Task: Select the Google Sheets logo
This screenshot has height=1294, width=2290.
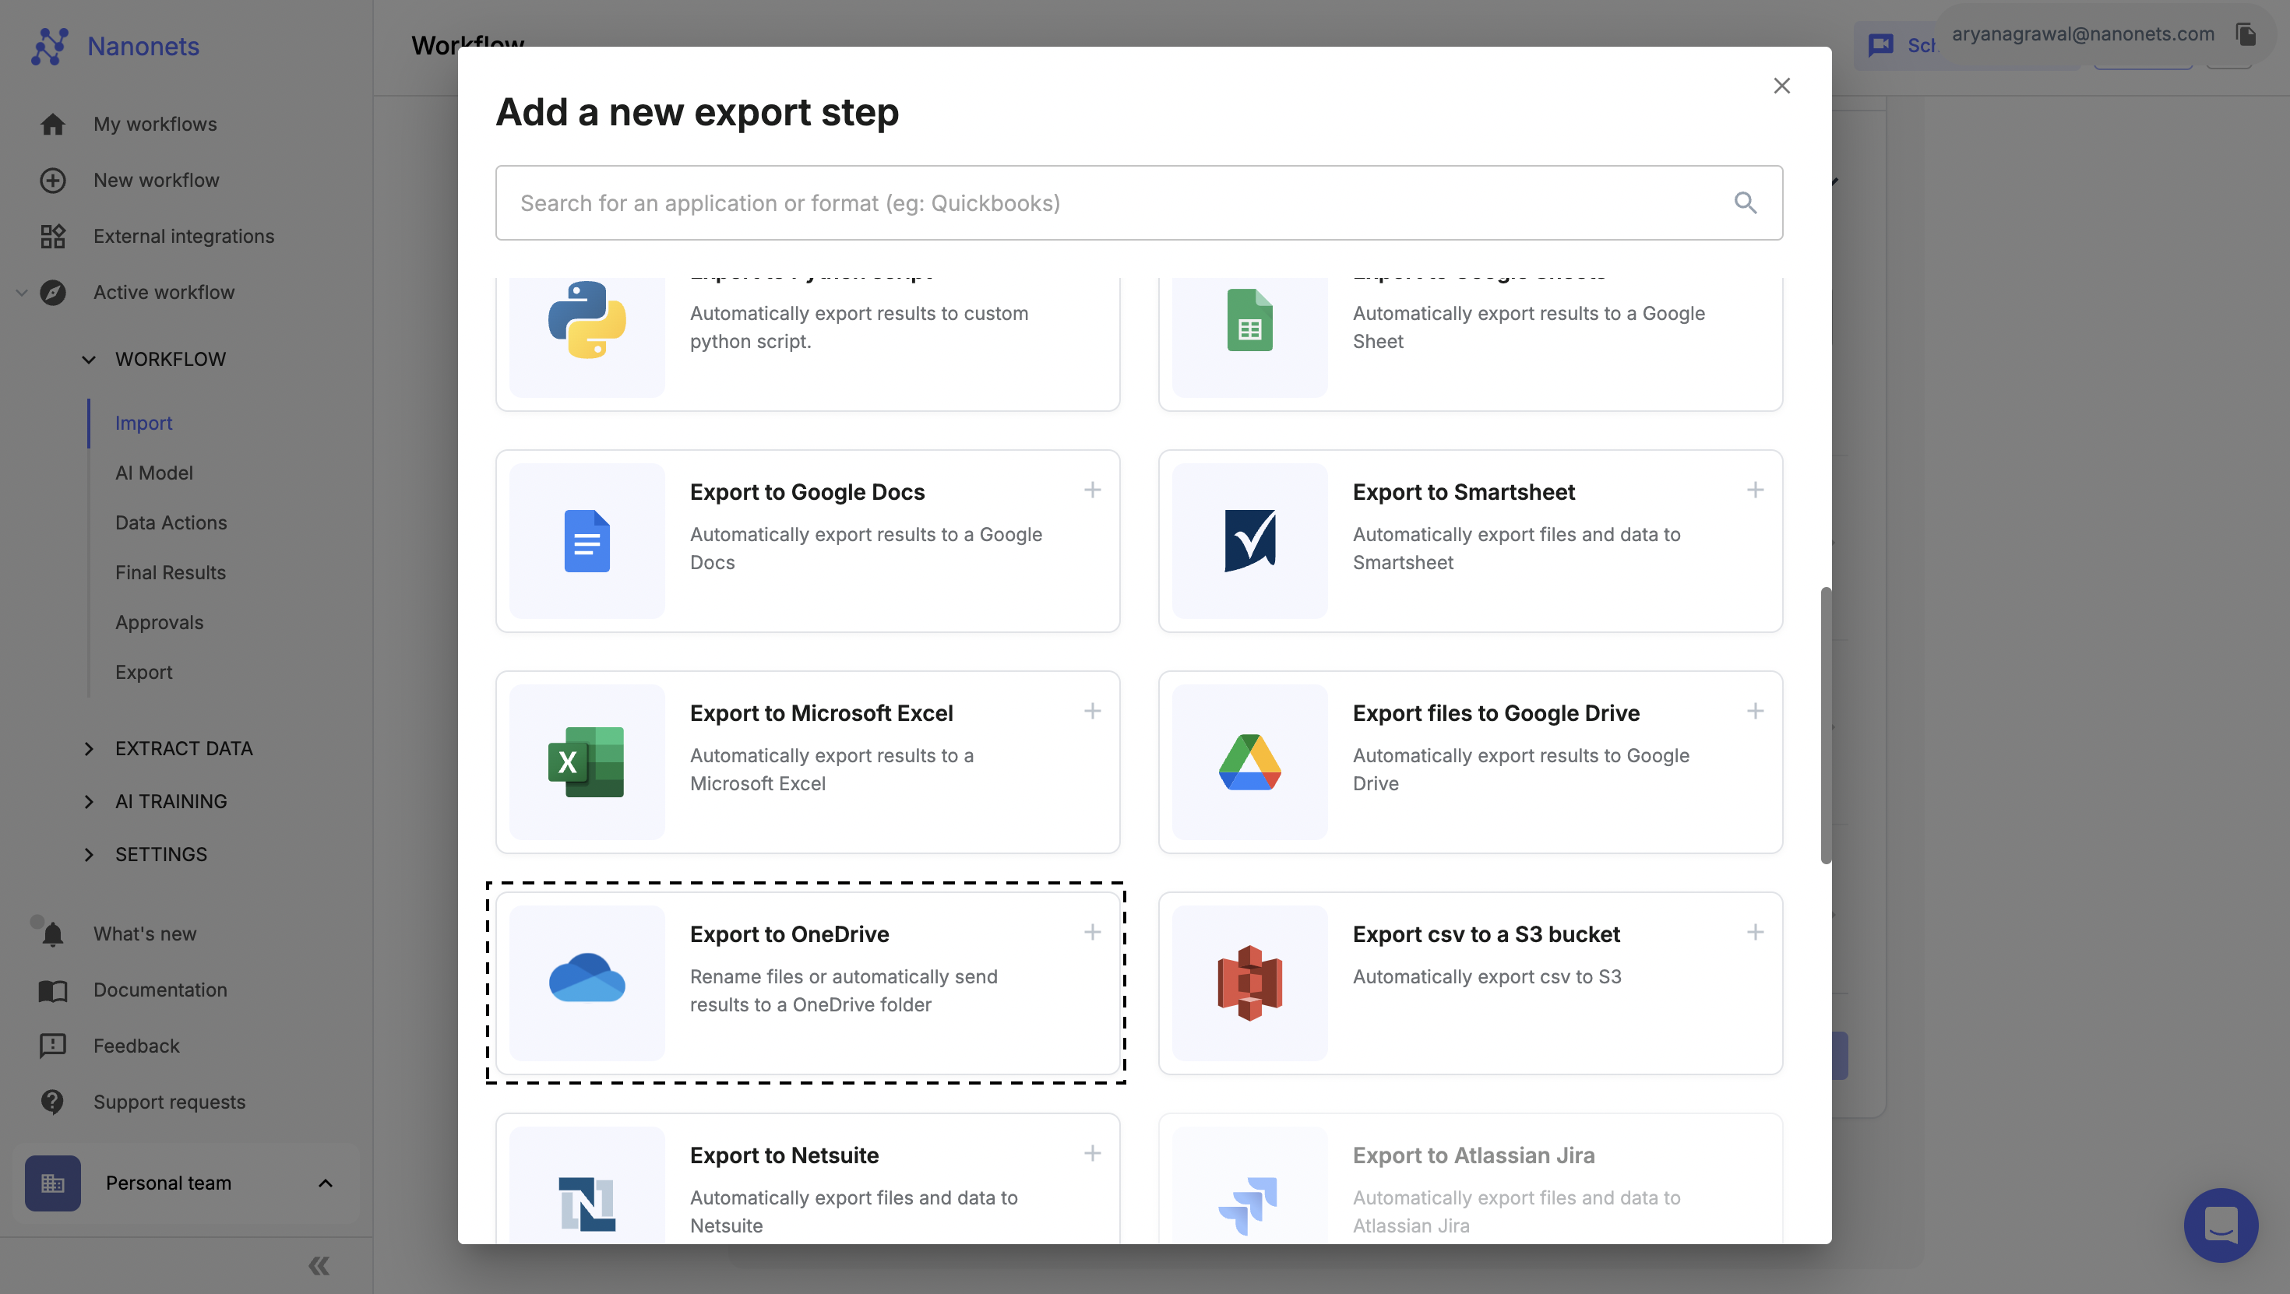Action: (x=1250, y=320)
